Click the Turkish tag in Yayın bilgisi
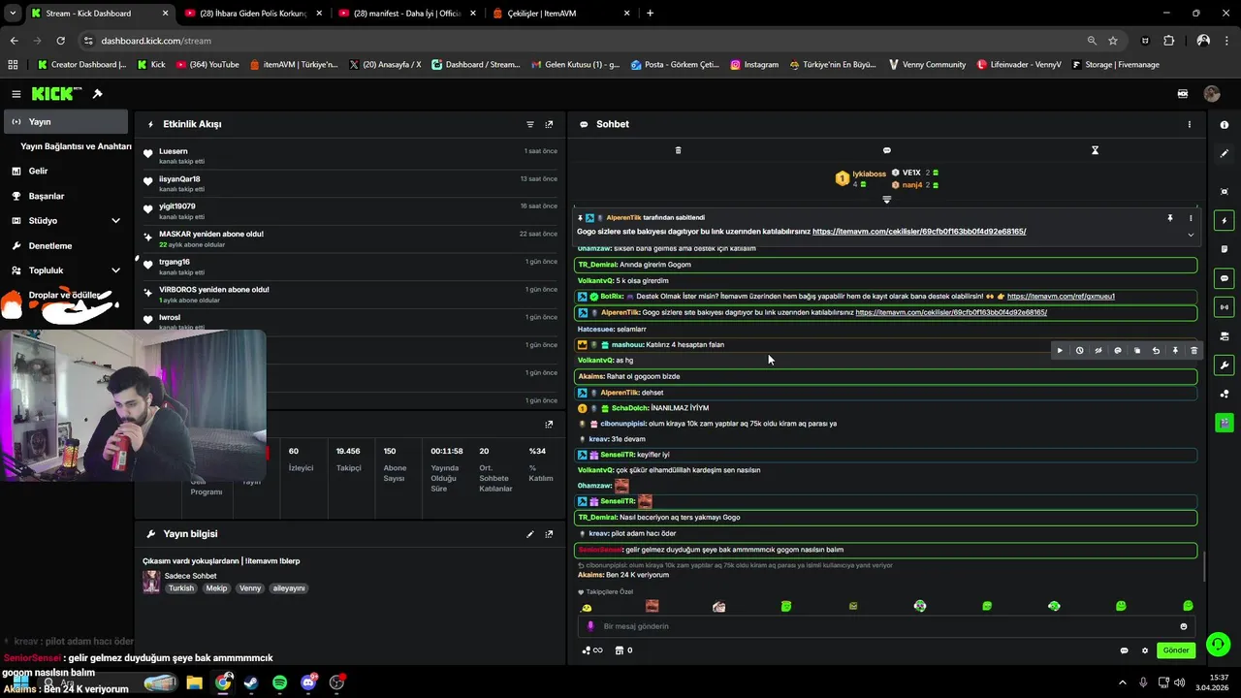The width and height of the screenshot is (1241, 698). (181, 588)
